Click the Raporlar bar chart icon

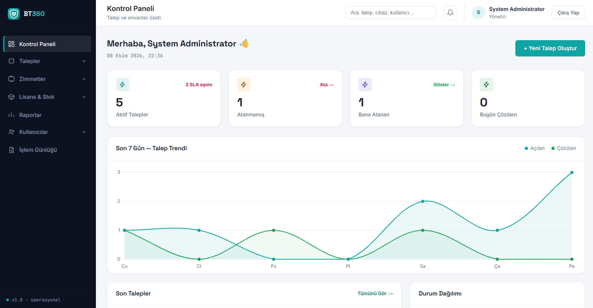[x=12, y=115]
